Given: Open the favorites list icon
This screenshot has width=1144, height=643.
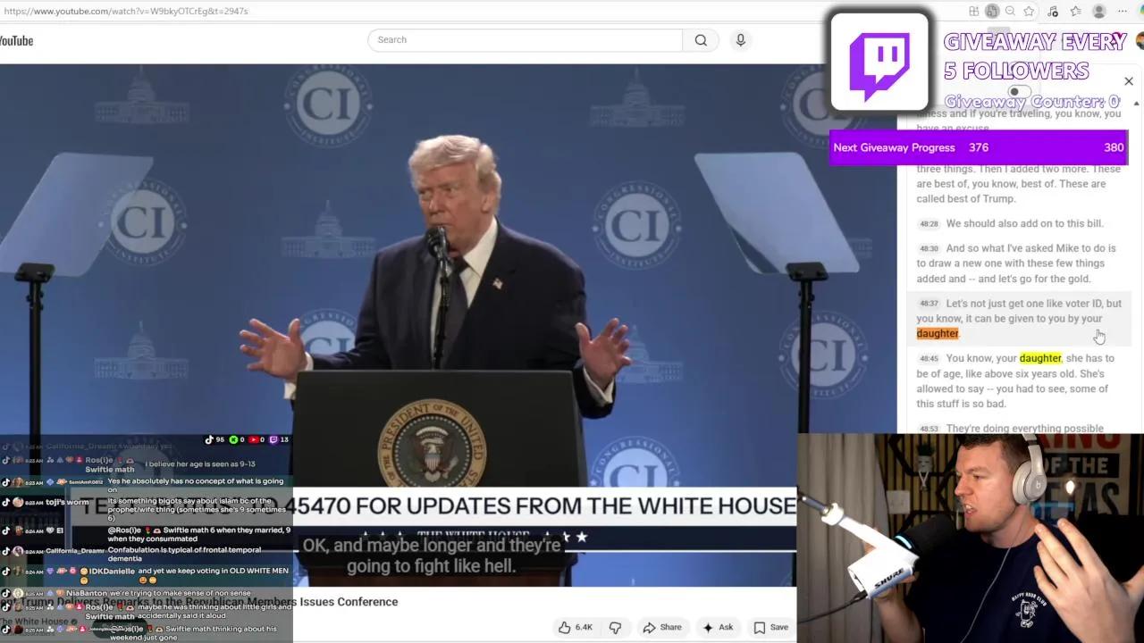Looking at the screenshot, I should (x=1075, y=11).
